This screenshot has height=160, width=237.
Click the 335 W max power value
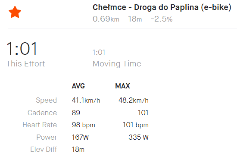(x=139, y=137)
